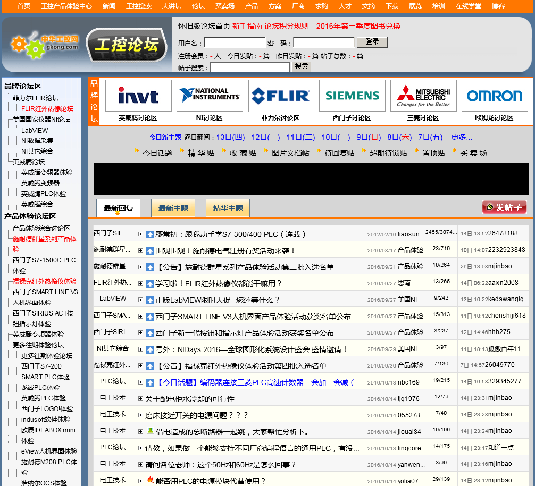
Task: Open thread 学习啦！FLIR红外热像仪都能干嘛用？
Action: [219, 284]
